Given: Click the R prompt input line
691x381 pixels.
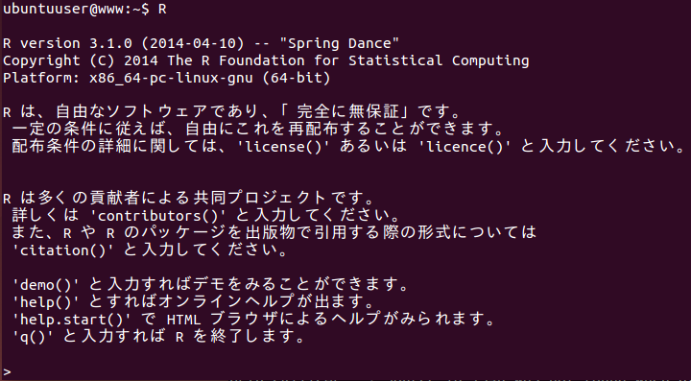Looking at the screenshot, I should (x=345, y=371).
